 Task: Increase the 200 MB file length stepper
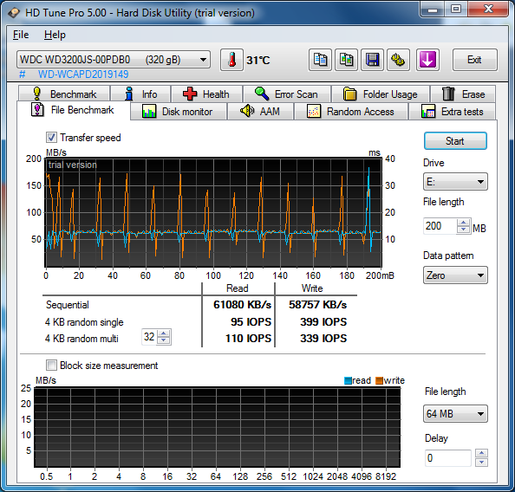click(x=464, y=223)
